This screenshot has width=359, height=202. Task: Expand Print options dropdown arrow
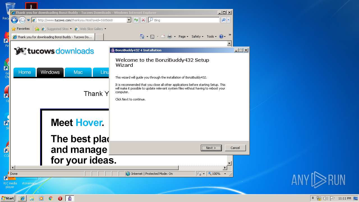(x=175, y=36)
